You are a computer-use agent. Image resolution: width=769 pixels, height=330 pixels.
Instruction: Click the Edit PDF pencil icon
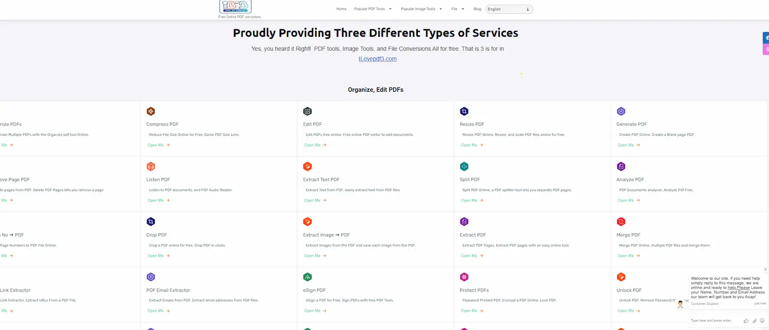point(308,111)
